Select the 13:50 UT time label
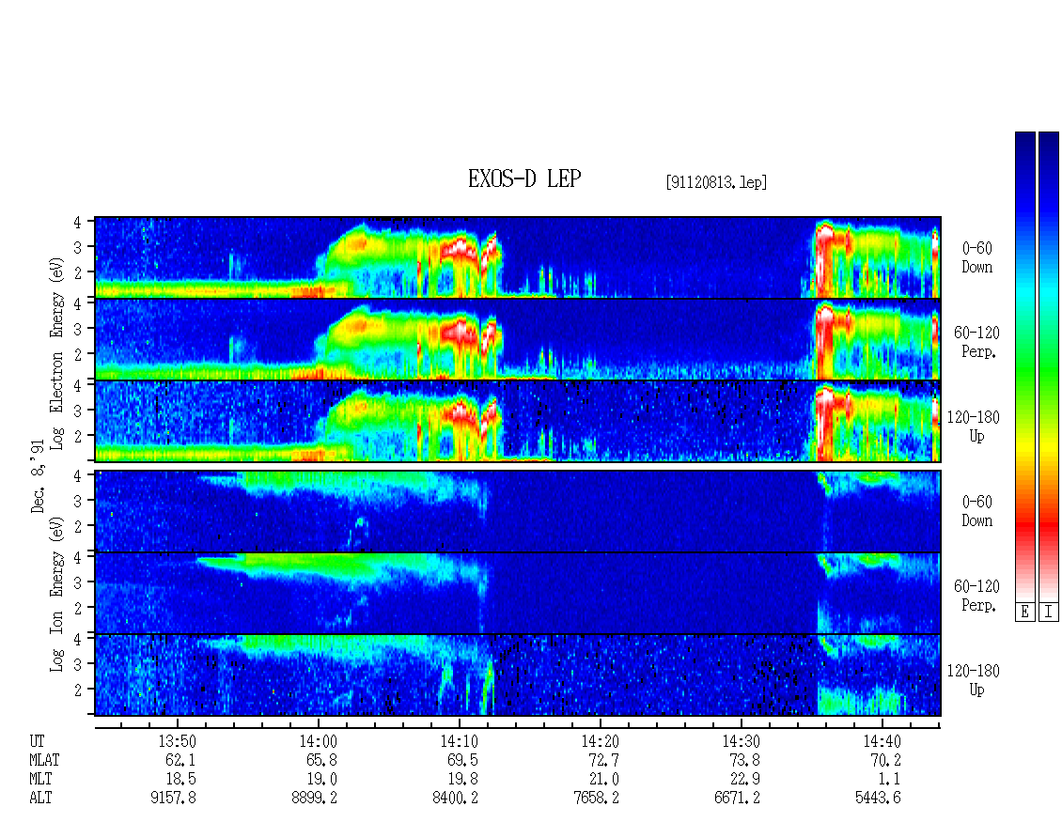The width and height of the screenshot is (1062, 822). 177,741
